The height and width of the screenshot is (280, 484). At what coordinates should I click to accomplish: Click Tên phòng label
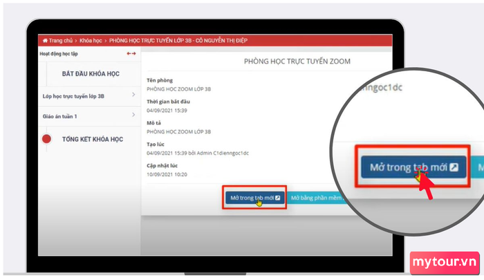(160, 80)
